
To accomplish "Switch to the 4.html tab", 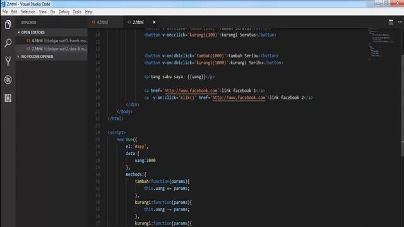I will click(x=102, y=22).
